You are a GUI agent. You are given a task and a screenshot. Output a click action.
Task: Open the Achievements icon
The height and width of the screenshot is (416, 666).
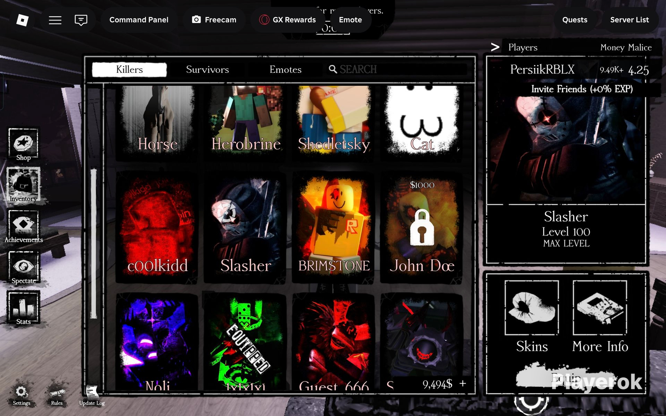[24, 227]
